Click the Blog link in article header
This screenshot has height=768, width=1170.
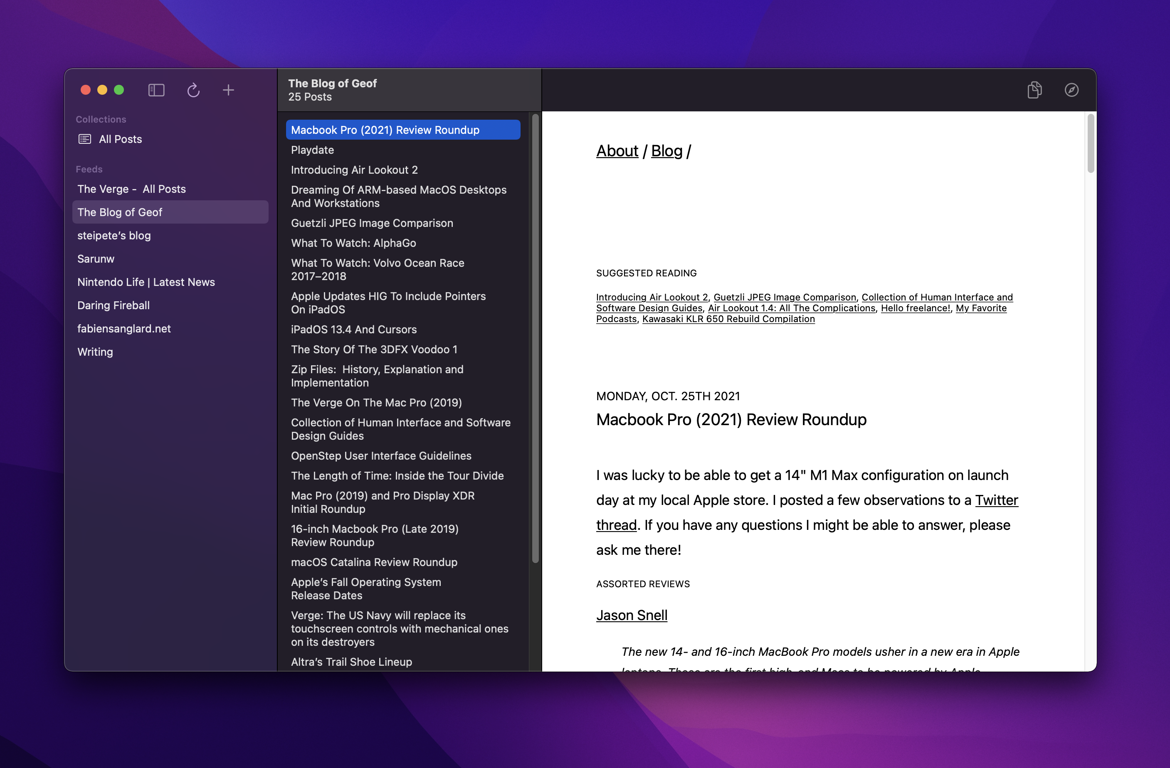pyautogui.click(x=666, y=151)
